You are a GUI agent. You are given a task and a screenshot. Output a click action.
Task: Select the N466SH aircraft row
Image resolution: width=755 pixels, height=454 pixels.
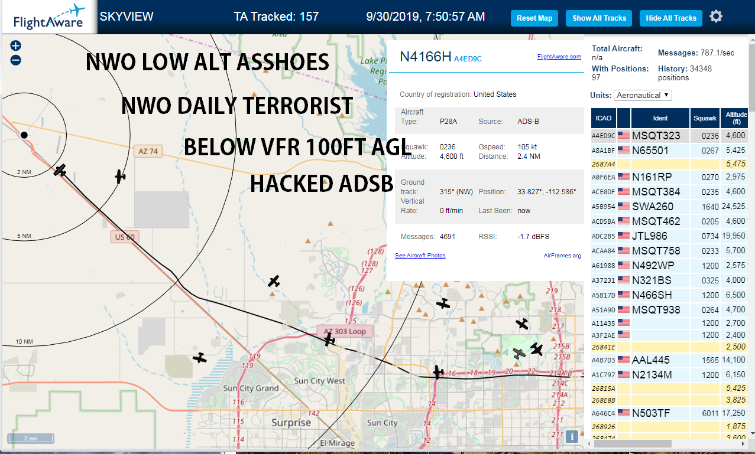[x=670, y=295]
